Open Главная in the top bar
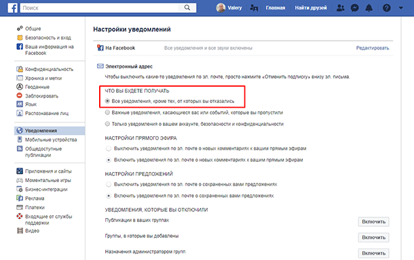Screen dimensions: 414x260 276,8
